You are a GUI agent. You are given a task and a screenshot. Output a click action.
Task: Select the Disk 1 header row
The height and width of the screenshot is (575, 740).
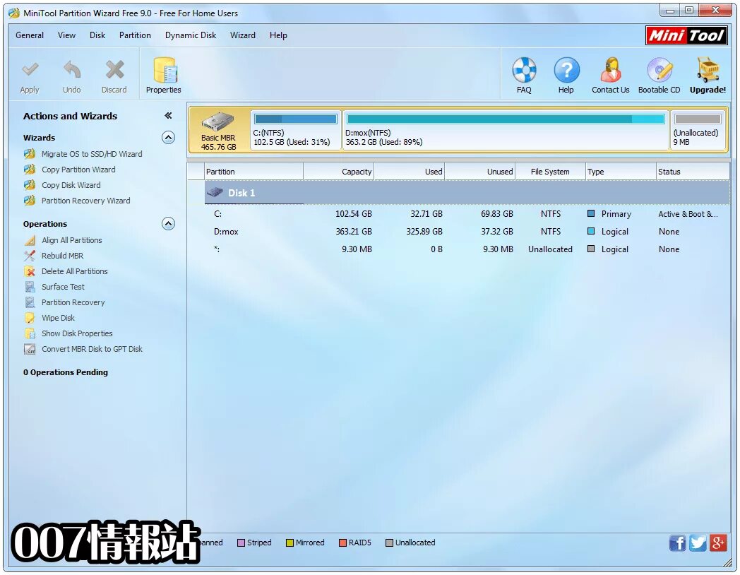click(467, 193)
